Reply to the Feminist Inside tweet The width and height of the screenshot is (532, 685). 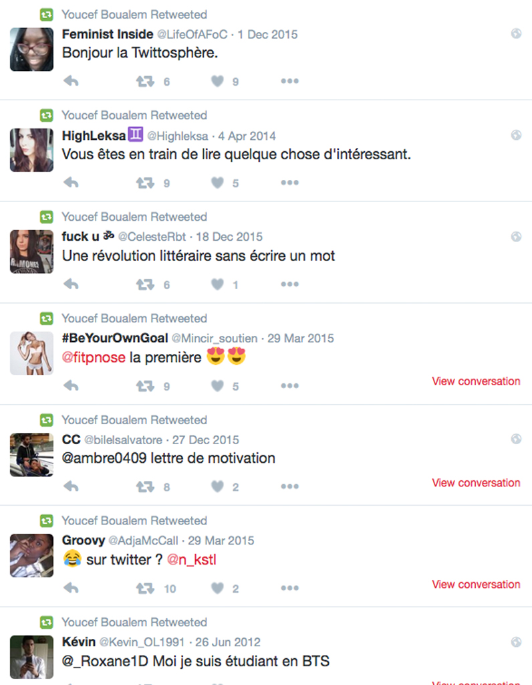(71, 81)
